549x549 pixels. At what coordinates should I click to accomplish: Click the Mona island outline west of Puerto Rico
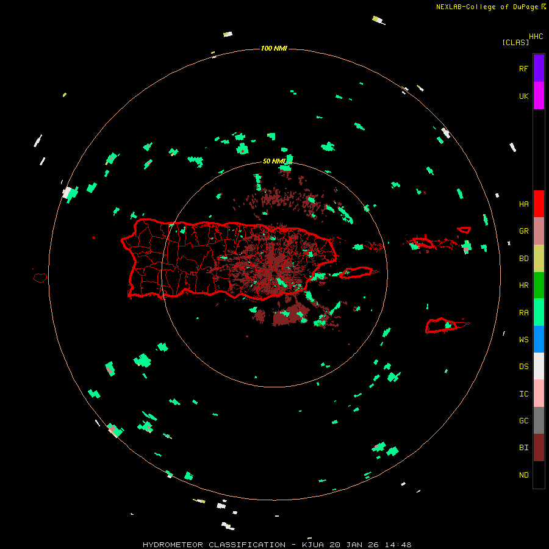coord(40,278)
